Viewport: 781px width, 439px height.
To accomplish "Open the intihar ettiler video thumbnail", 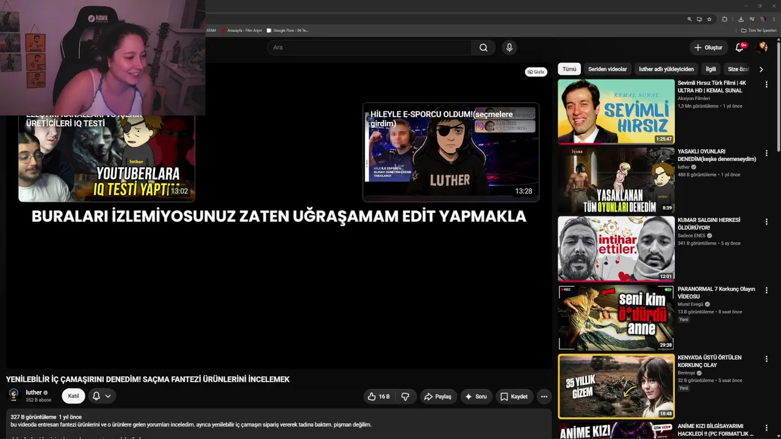I will click(x=616, y=249).
